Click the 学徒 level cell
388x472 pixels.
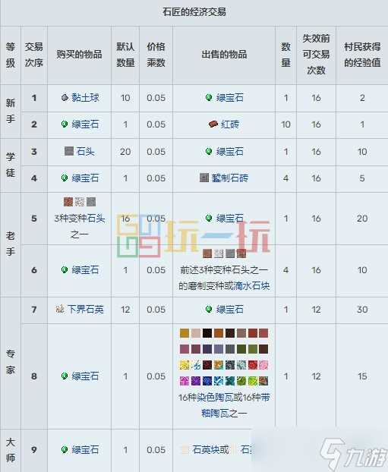pos(11,165)
